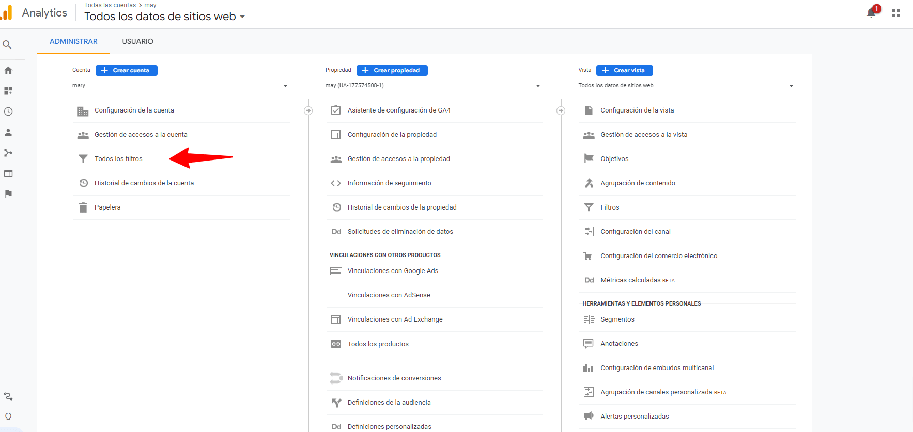The height and width of the screenshot is (432, 913).
Task: Click checkmark icon for Asistente de configuración de GA4
Action: [x=336, y=110]
